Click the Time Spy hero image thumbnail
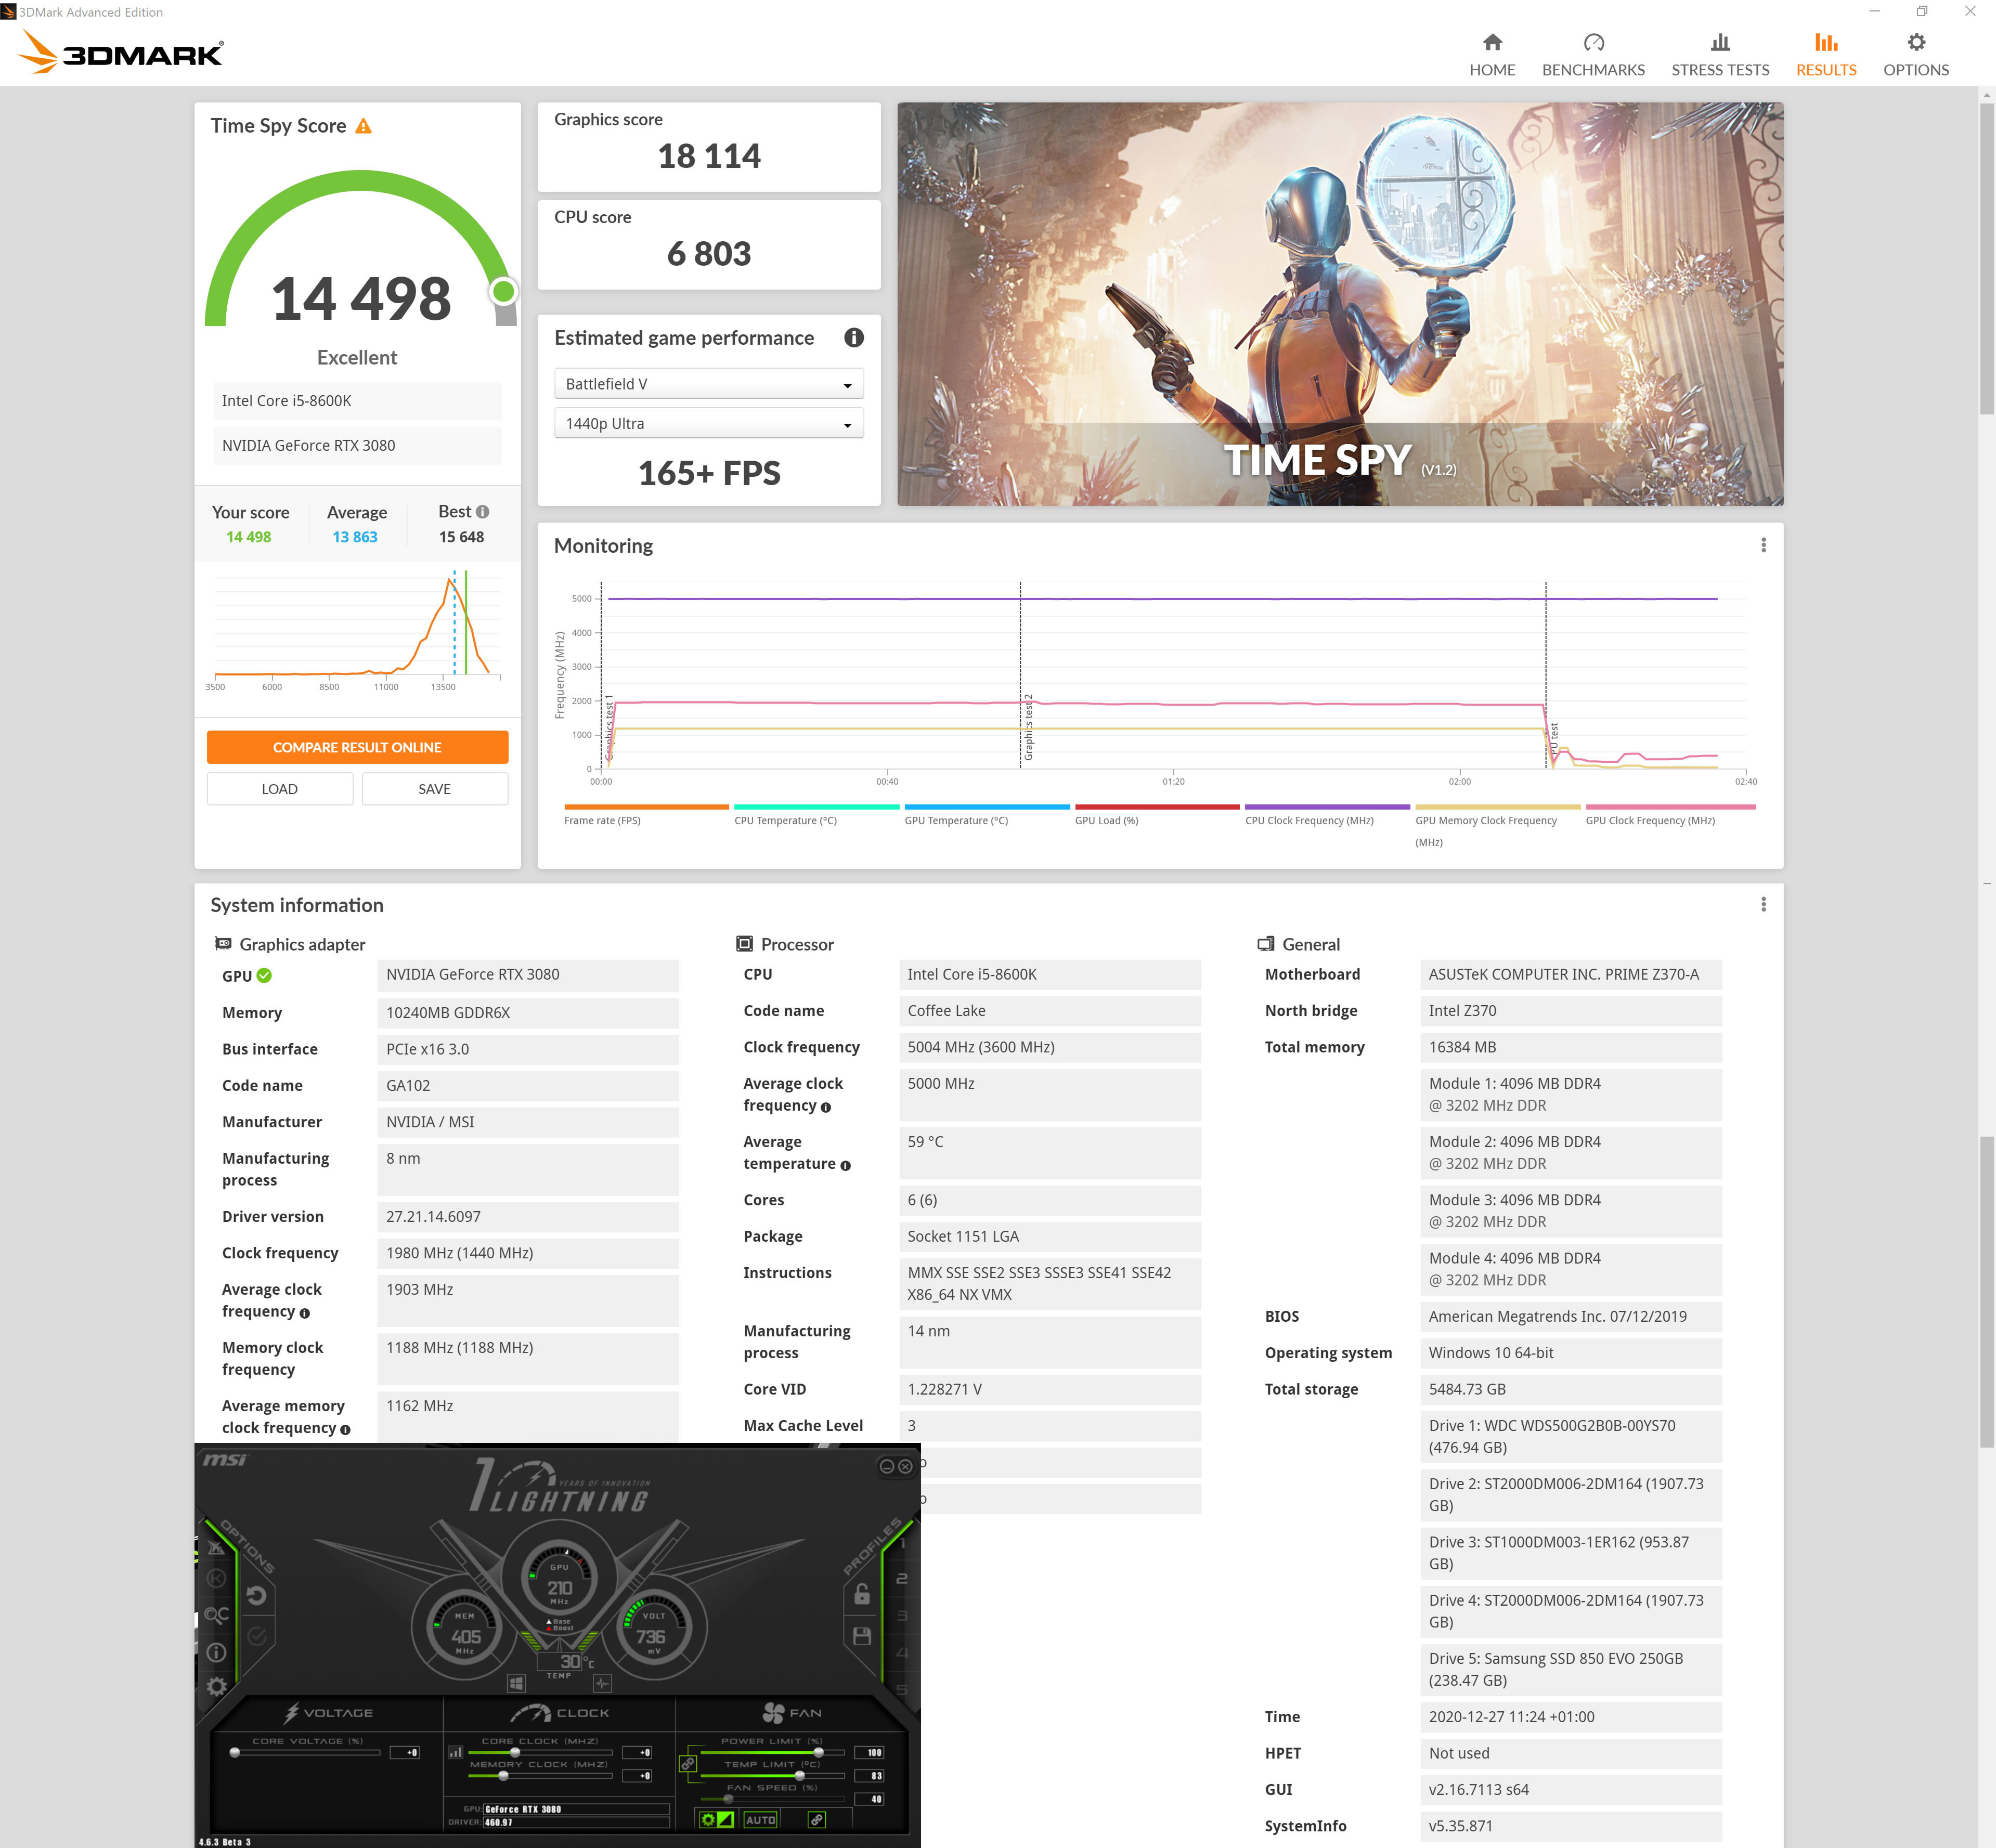 pyautogui.click(x=1340, y=304)
